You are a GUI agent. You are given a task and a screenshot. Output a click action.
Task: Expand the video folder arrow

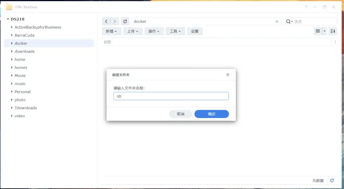click(x=12, y=116)
